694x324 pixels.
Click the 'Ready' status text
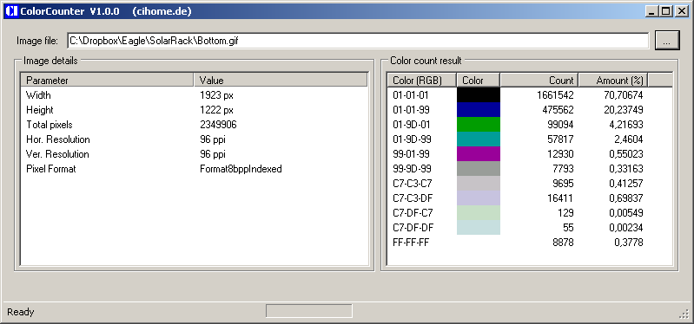(x=21, y=312)
